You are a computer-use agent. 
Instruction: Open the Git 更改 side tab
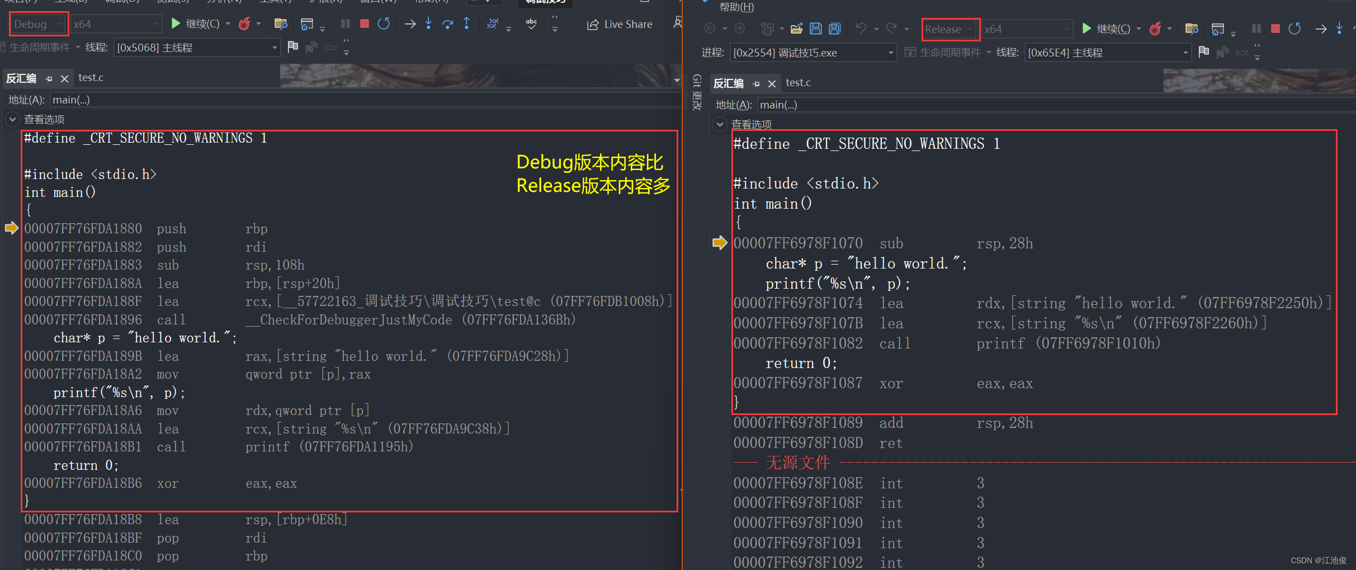pos(697,92)
